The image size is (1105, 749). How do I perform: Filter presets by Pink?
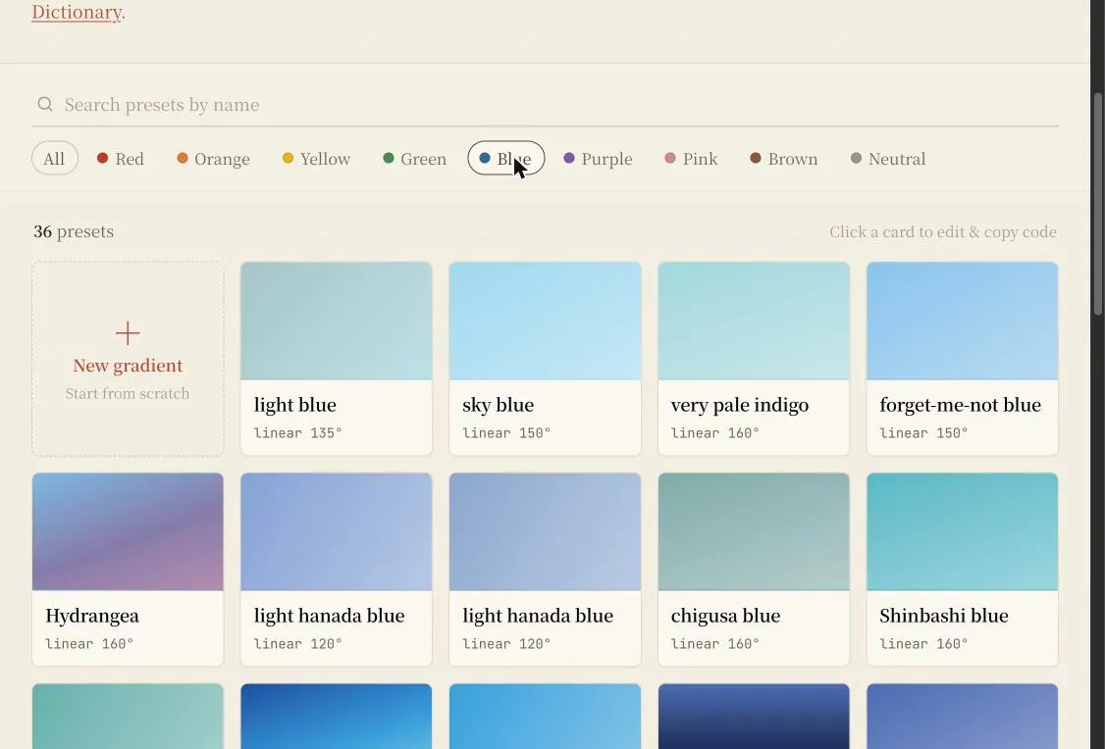point(691,159)
